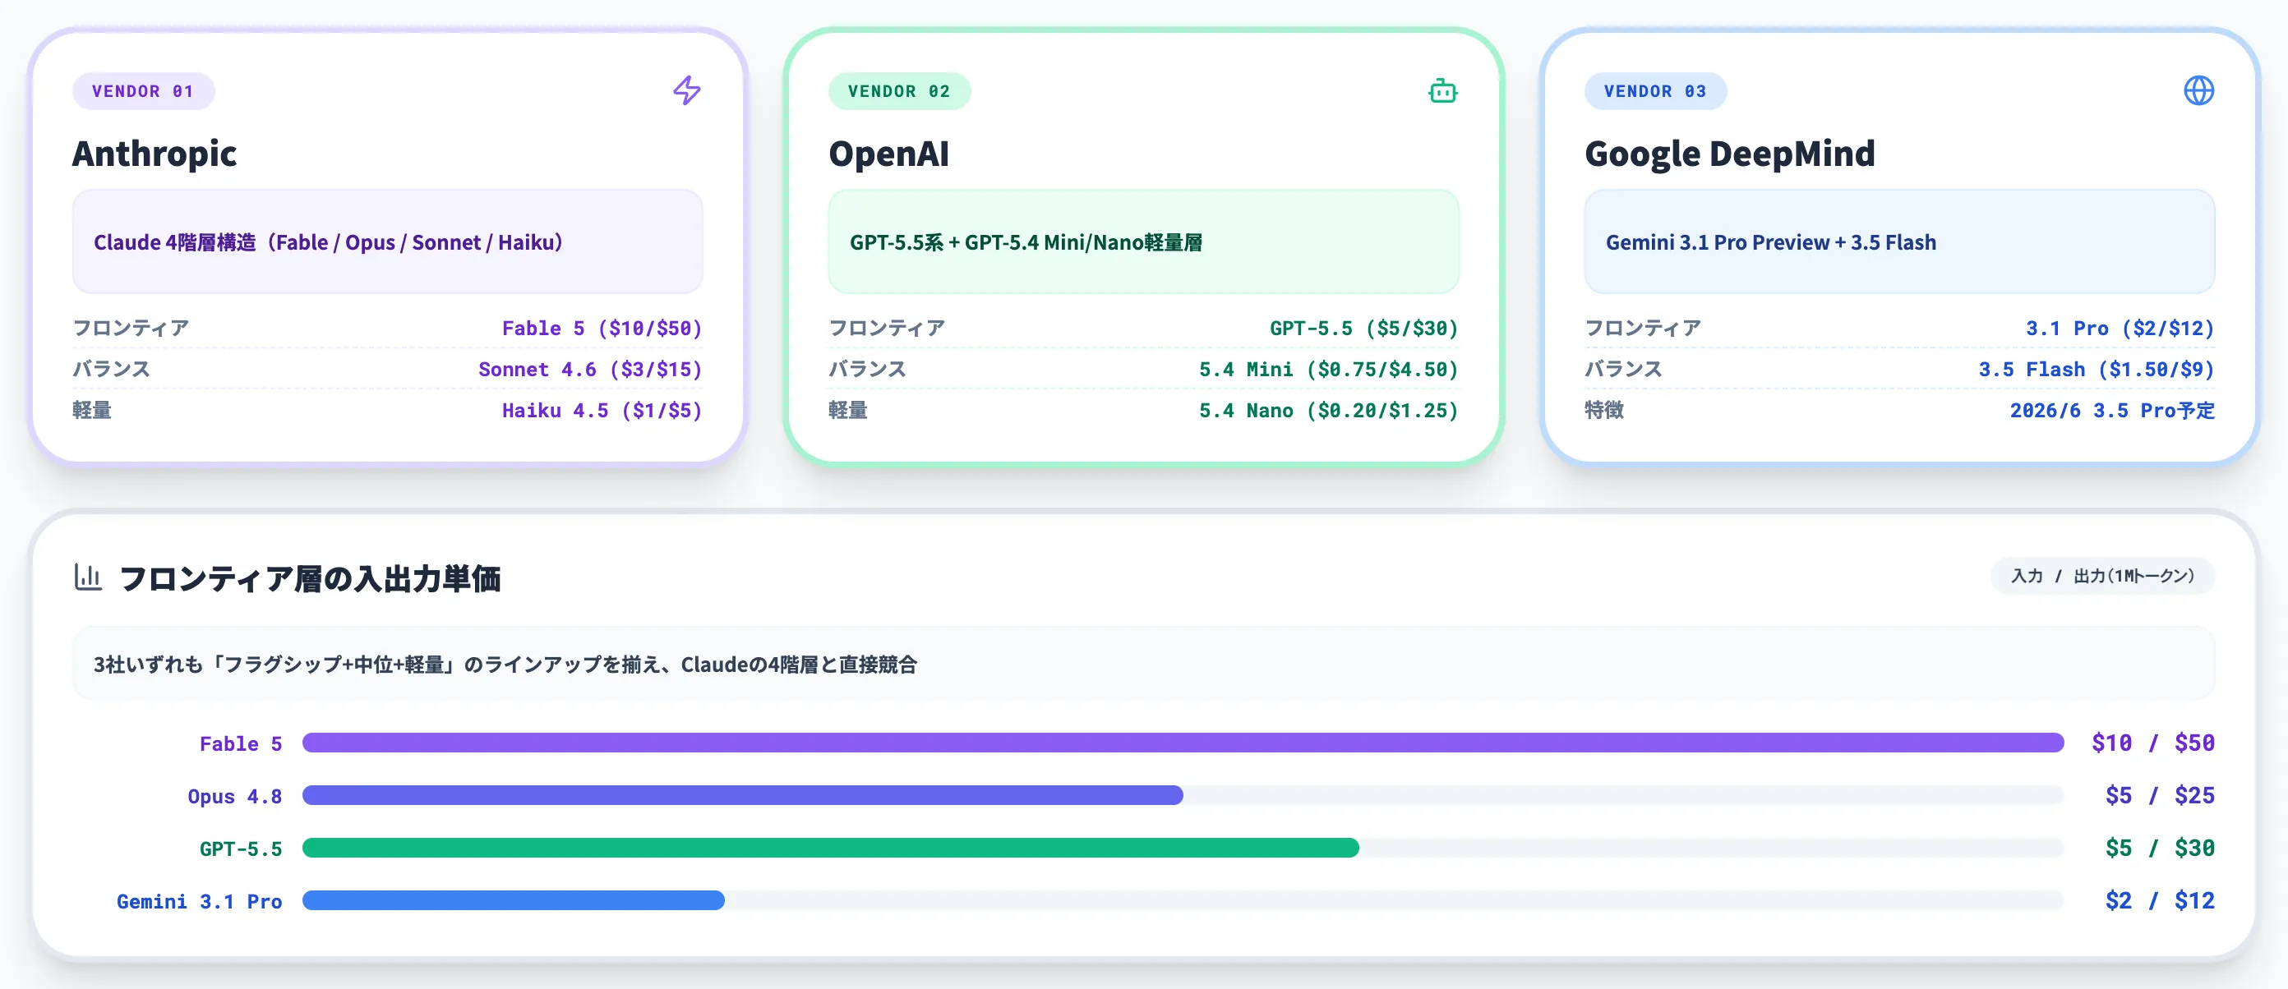The image size is (2288, 989).
Task: Click the $5 / $25 price at bar end
Action: pyautogui.click(x=2159, y=794)
